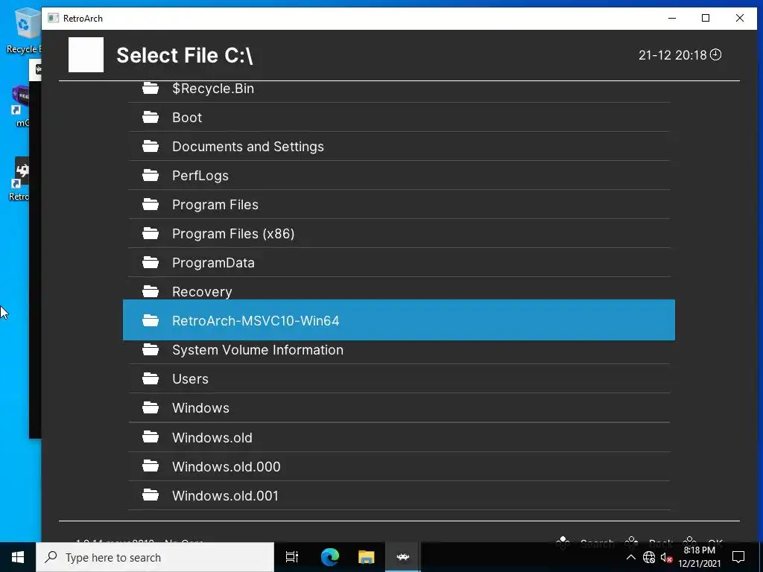Click the RetroArch title bar icon
This screenshot has height=572, width=763.
[53, 19]
